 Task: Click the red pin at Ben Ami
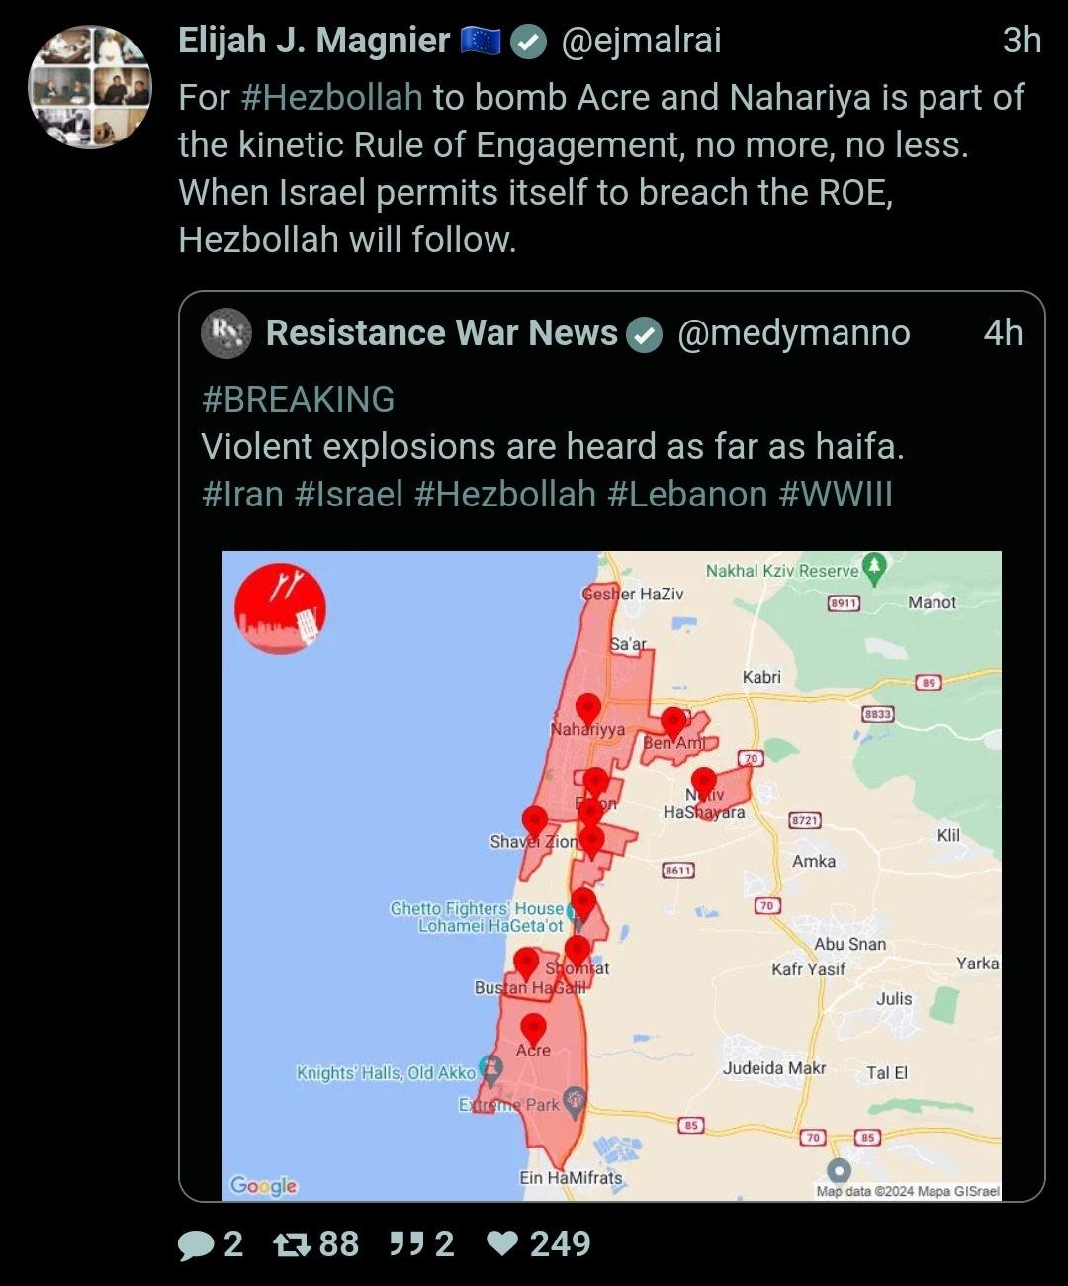(673, 723)
